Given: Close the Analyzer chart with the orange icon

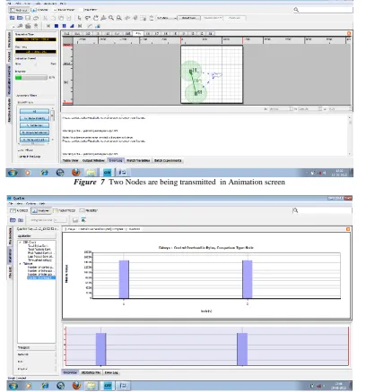Looking at the screenshot, I should pyautogui.click(x=348, y=229).
